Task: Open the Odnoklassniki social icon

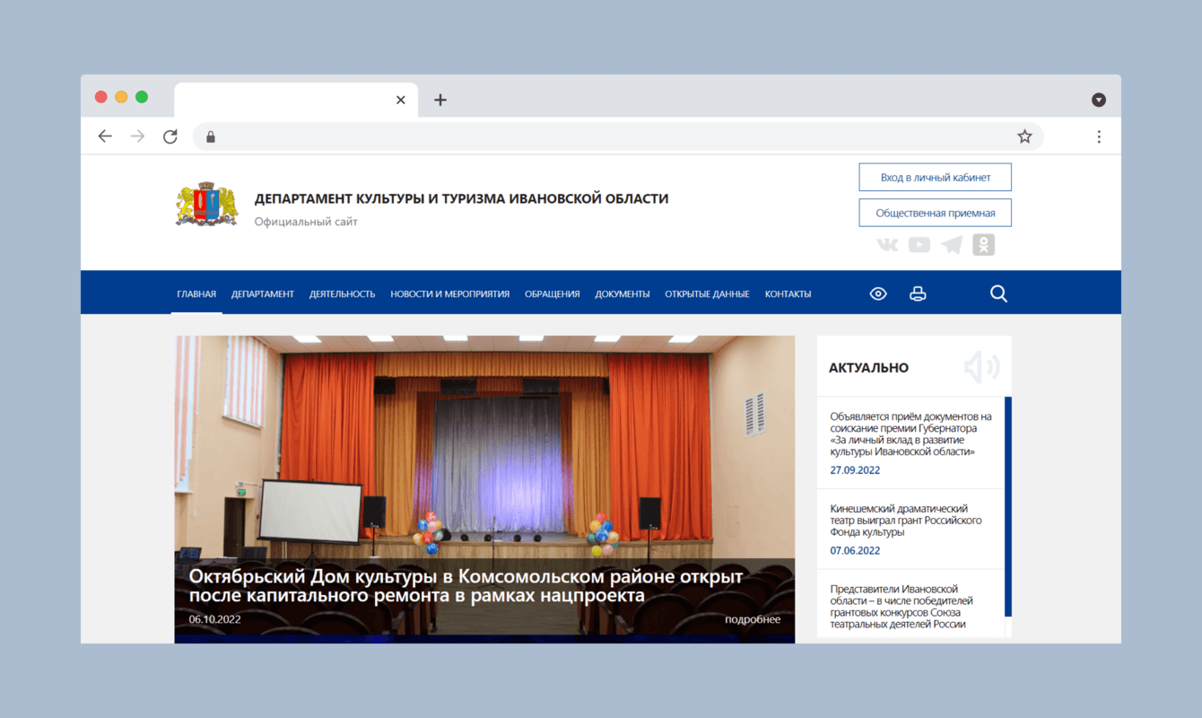Action: click(x=983, y=244)
